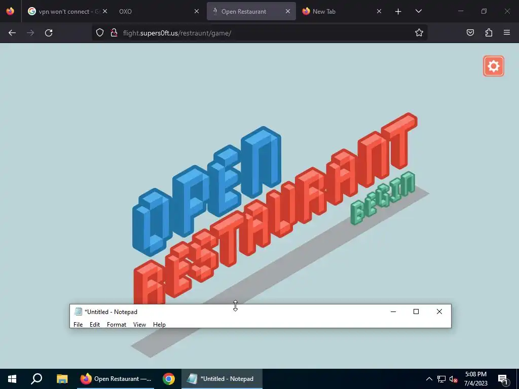Switch to the 'vpn won't connect' tab
519x389 pixels.
click(x=68, y=11)
